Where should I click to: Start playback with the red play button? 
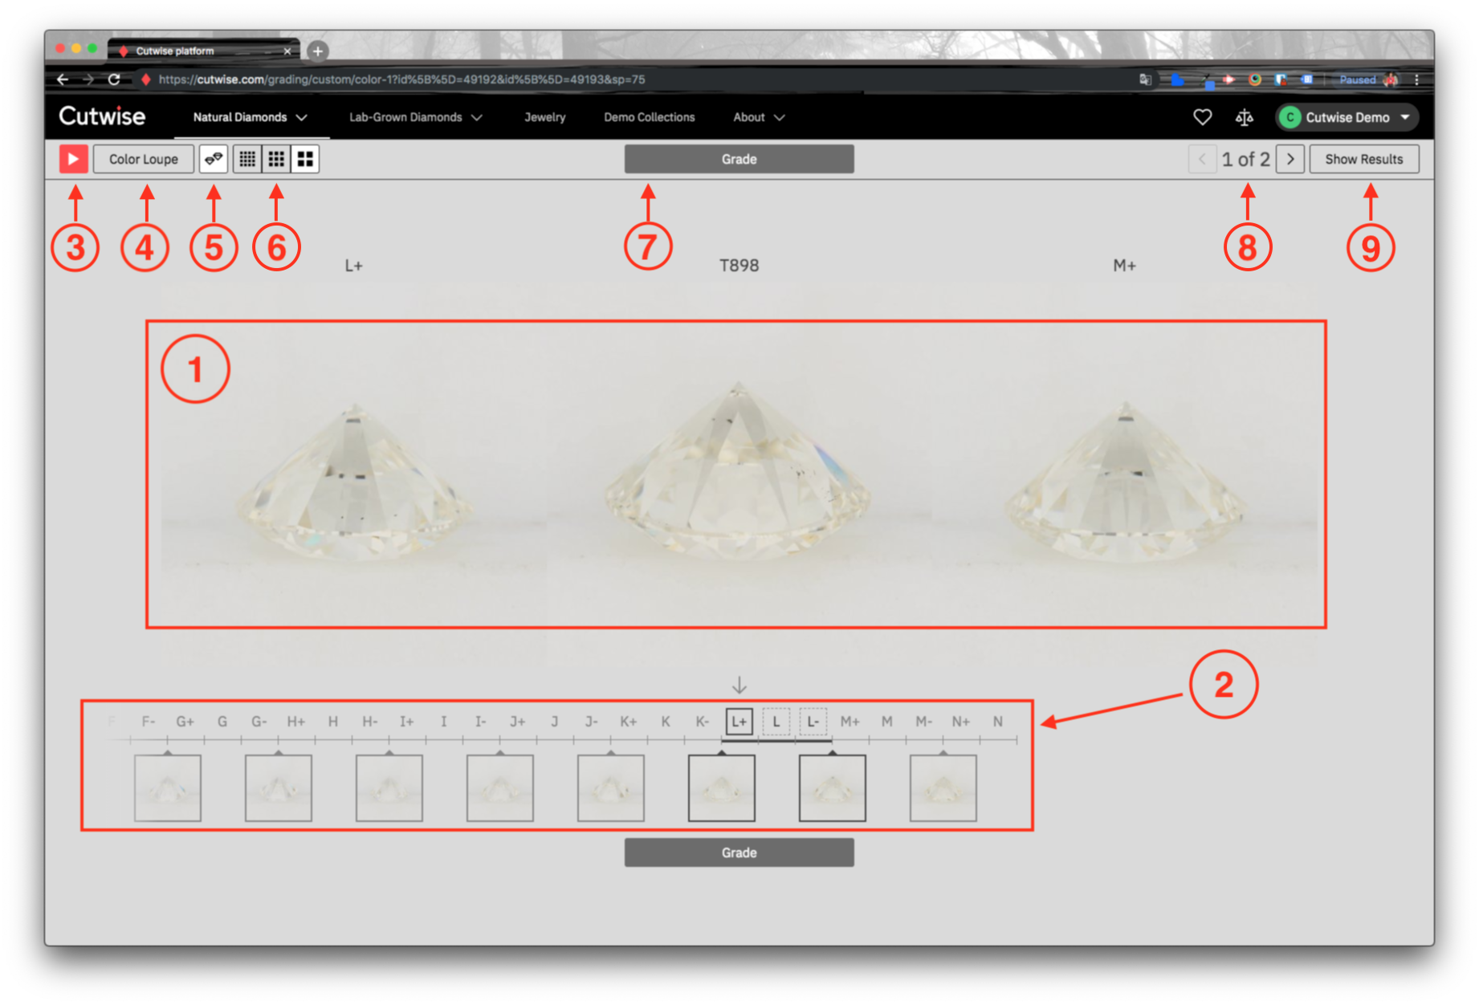pyautogui.click(x=73, y=159)
